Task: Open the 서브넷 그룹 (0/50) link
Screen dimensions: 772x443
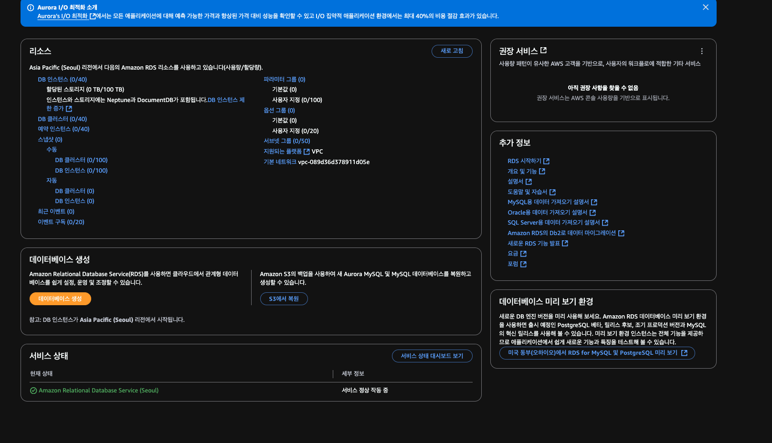Action: pyautogui.click(x=286, y=141)
